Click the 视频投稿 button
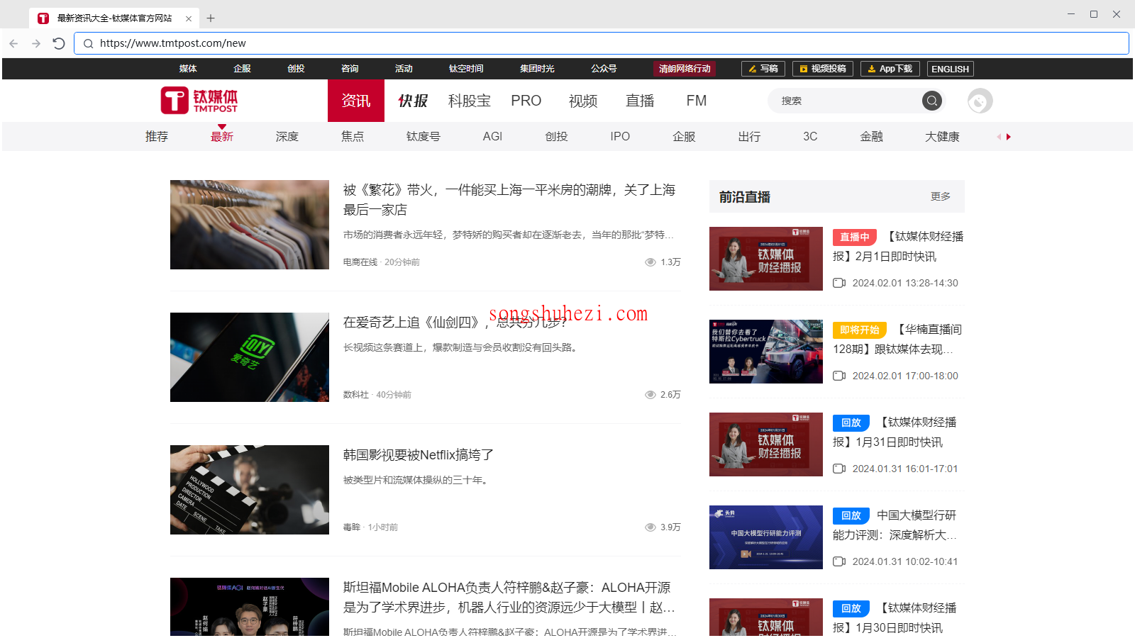Screen dimensions: 1135x638 coord(823,69)
